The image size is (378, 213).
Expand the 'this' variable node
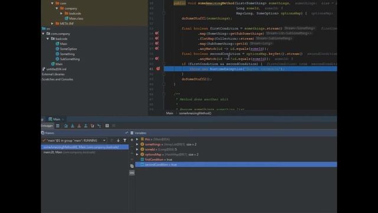point(137,140)
